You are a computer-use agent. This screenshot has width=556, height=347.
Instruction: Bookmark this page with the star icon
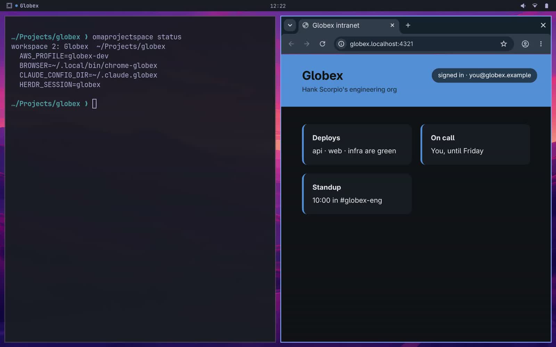pos(504,44)
